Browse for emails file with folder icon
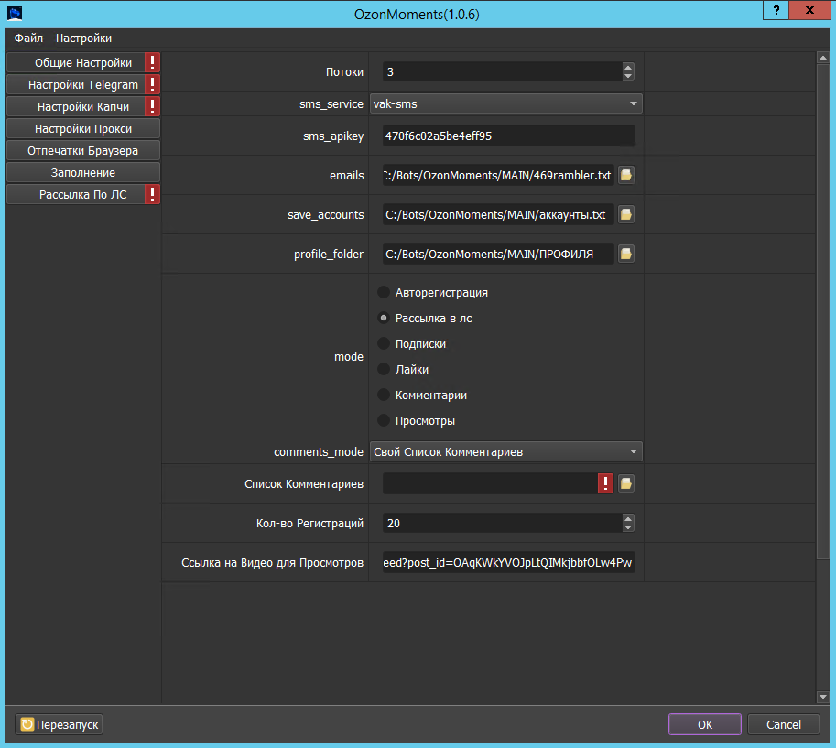 click(626, 175)
